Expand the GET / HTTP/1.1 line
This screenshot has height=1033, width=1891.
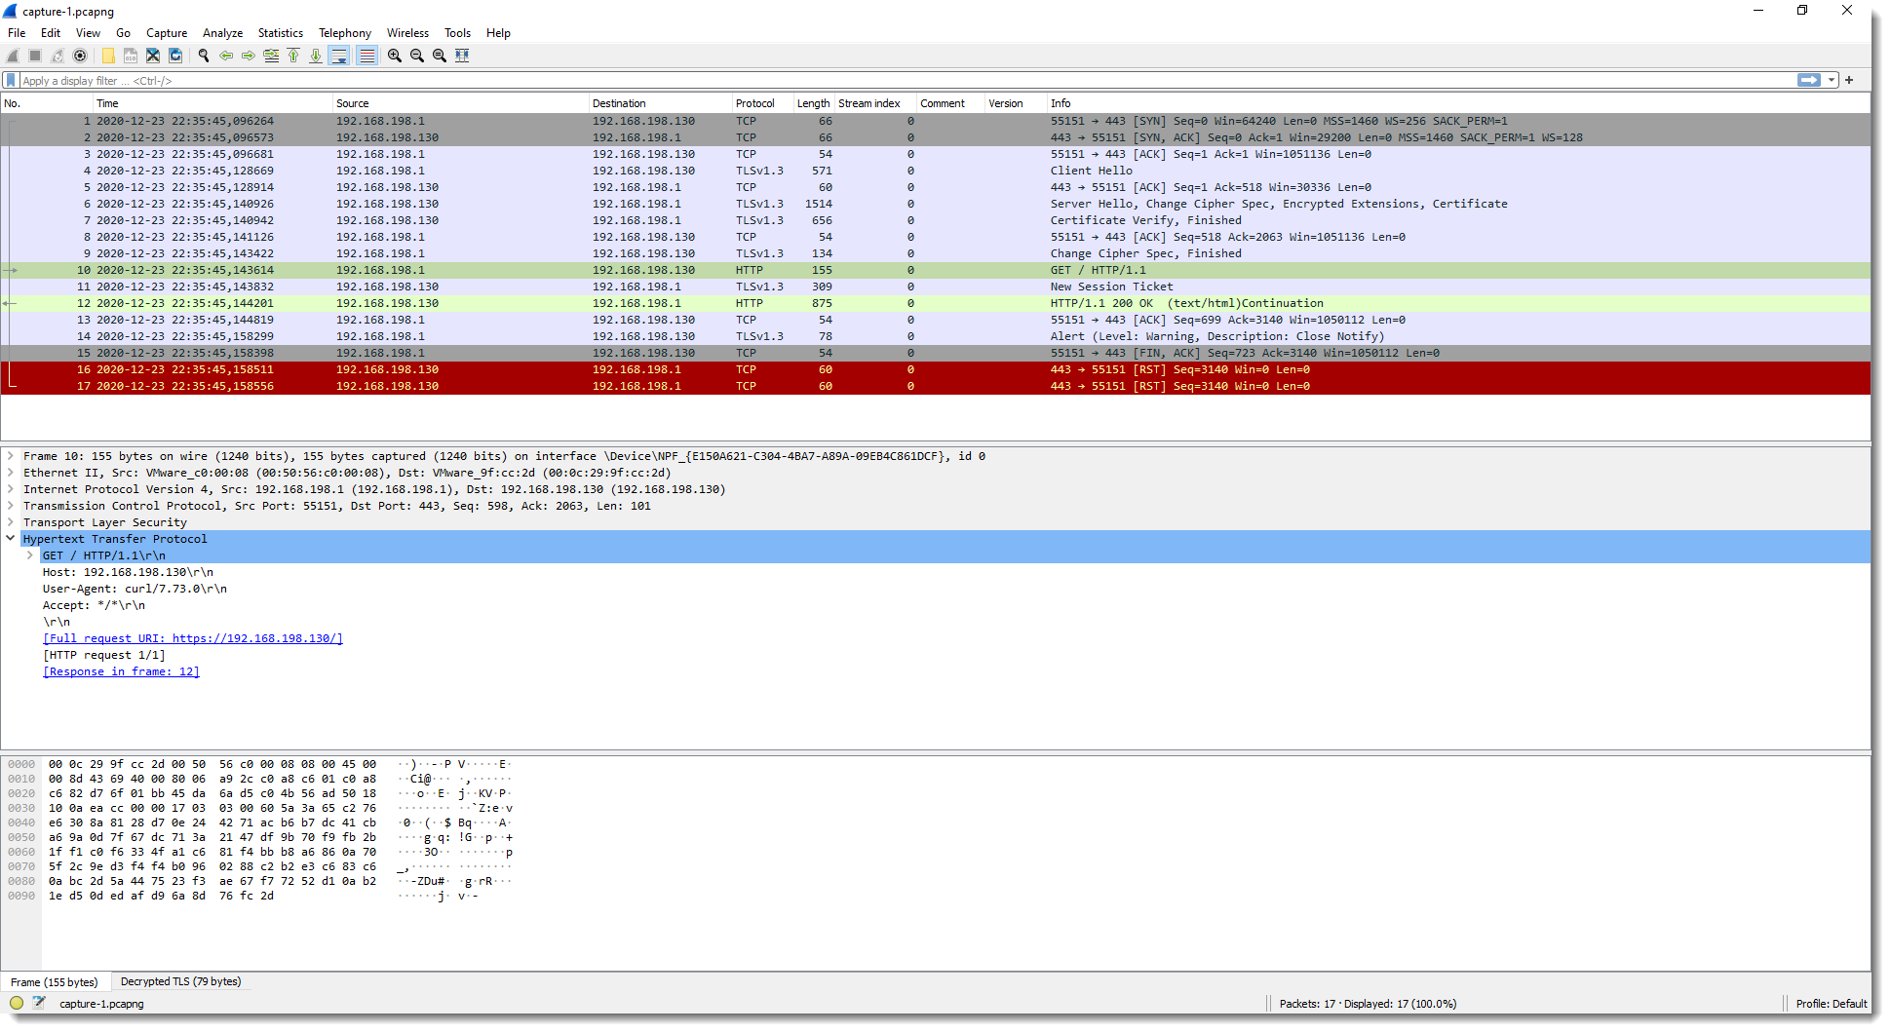30,555
